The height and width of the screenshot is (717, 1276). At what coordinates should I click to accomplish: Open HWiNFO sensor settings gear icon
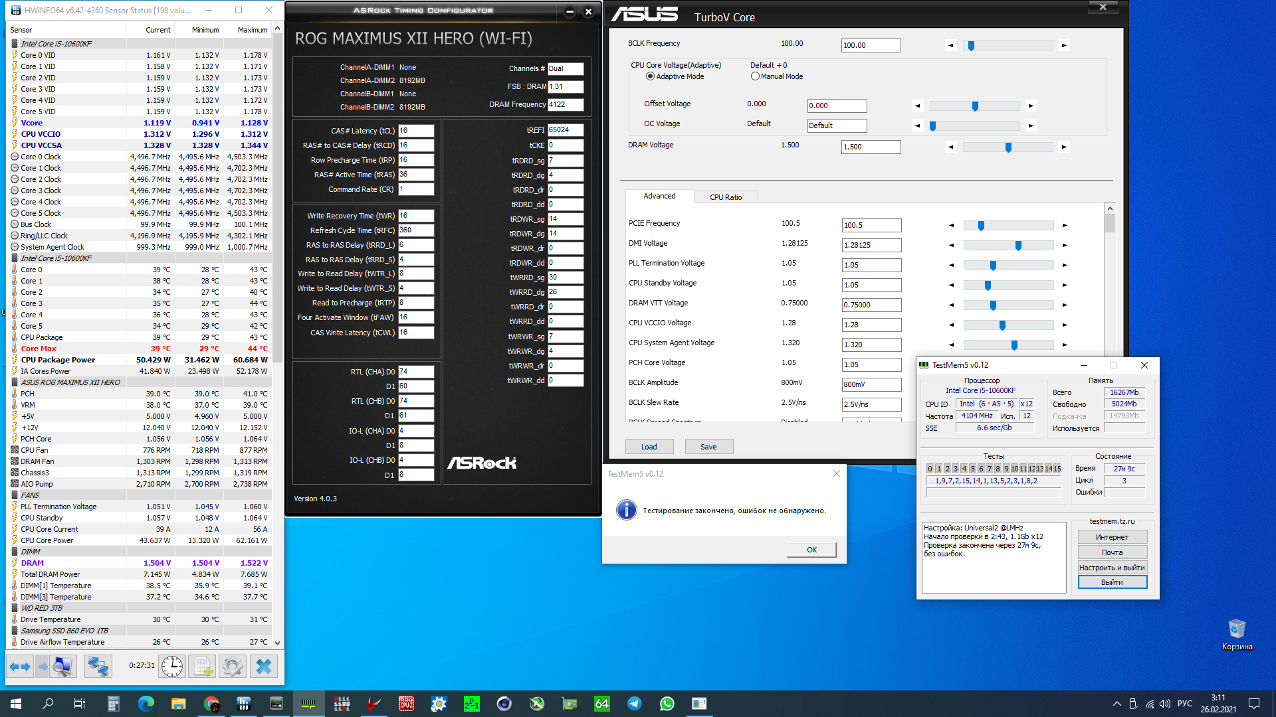click(233, 666)
